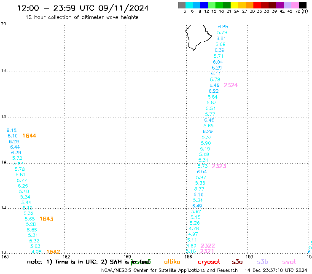Click the wave height value 6.22
The width and height of the screenshot is (312, 274).
click(x=214, y=91)
